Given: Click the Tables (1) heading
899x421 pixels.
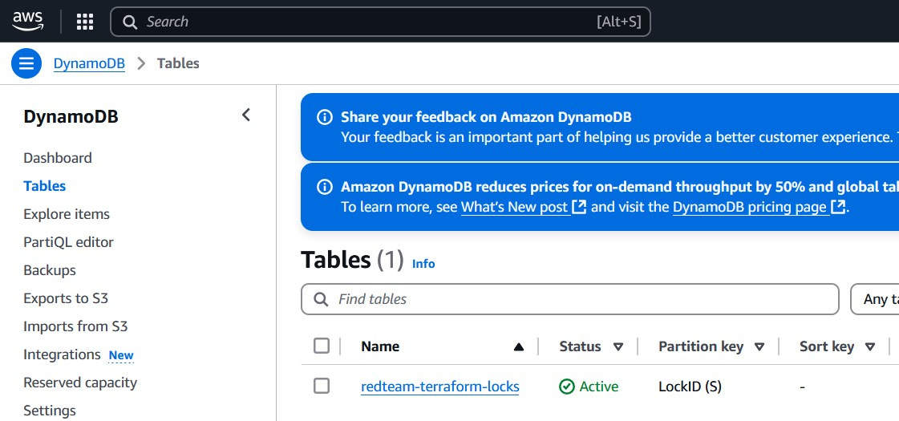Looking at the screenshot, I should (x=352, y=260).
